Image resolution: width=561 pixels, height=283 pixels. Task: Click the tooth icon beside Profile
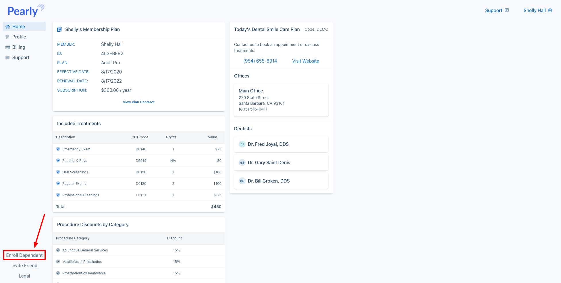point(7,37)
